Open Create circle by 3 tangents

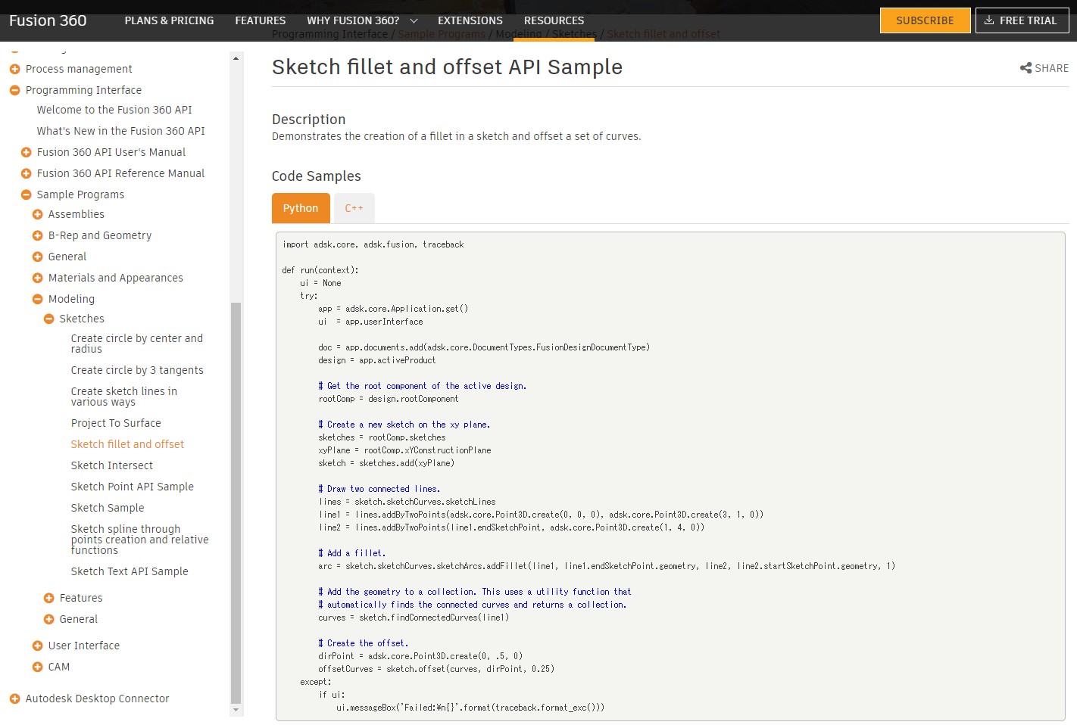pos(137,370)
